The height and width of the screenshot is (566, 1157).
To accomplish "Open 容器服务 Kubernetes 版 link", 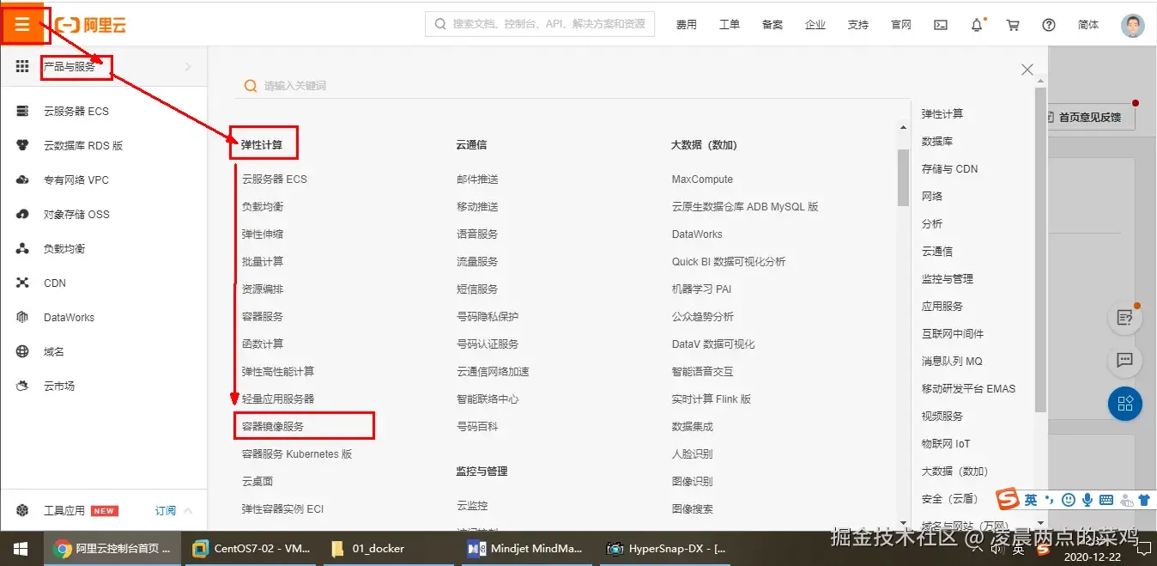I will (297, 453).
